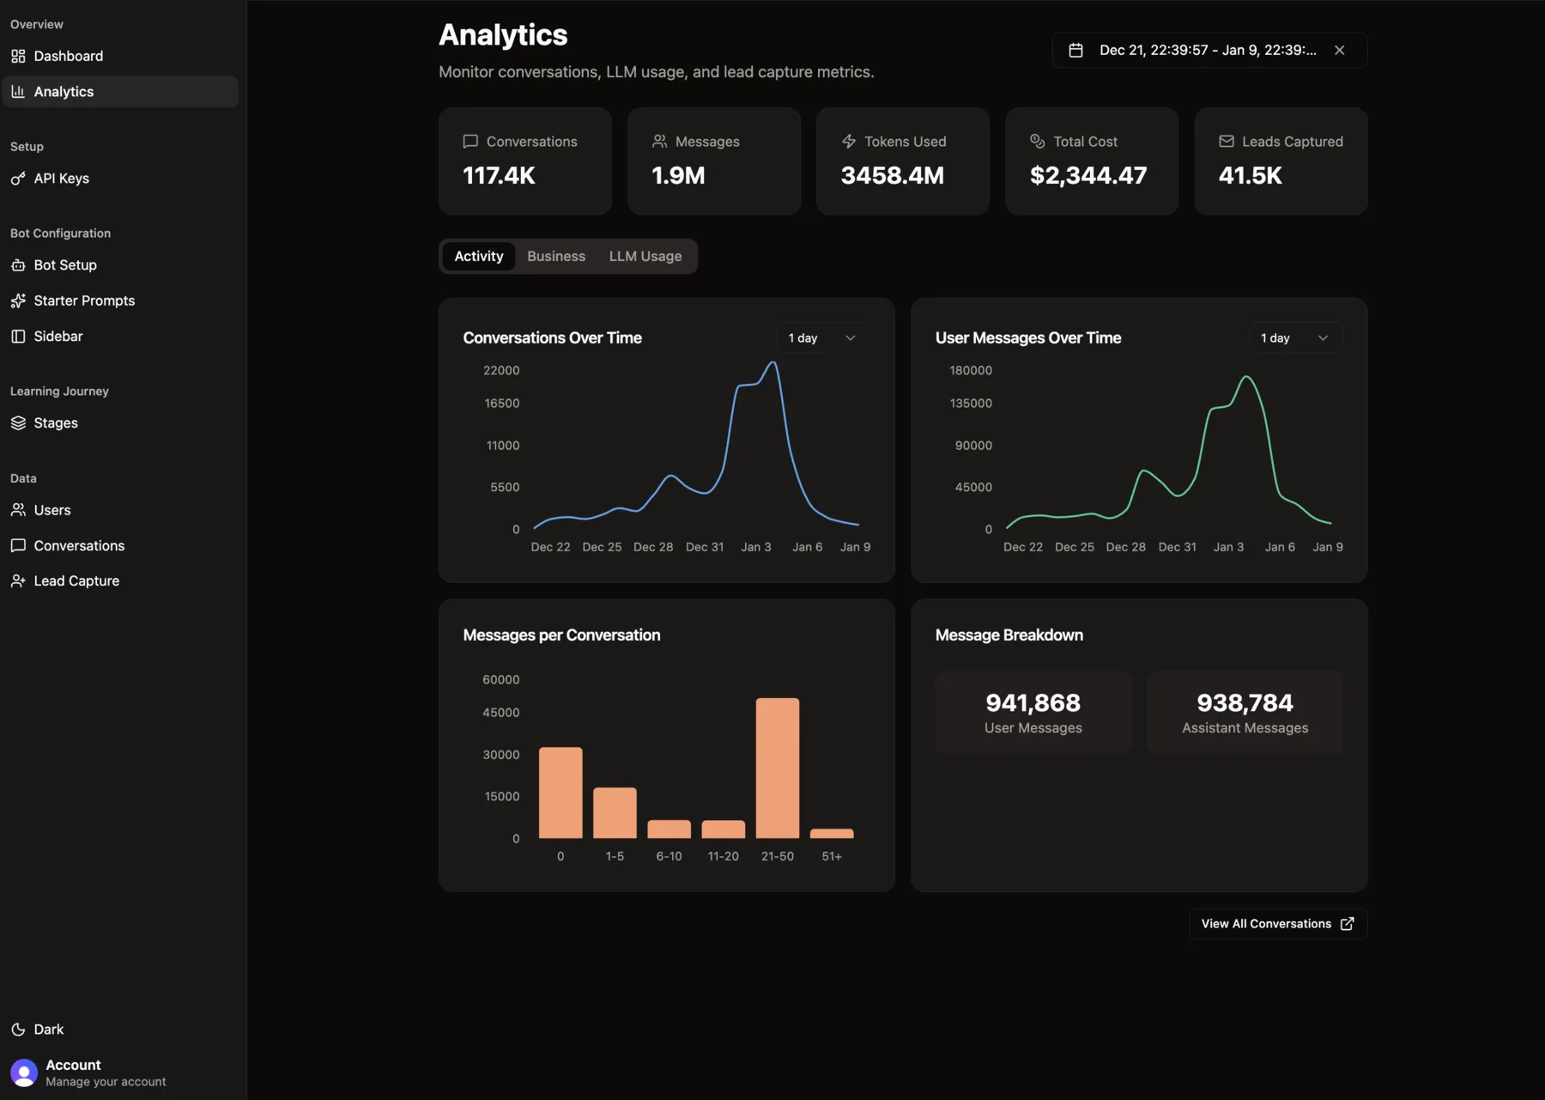Screen dimensions: 1545x1100
Task: Click the 0 bar in Messages per Conversation
Action: point(560,793)
